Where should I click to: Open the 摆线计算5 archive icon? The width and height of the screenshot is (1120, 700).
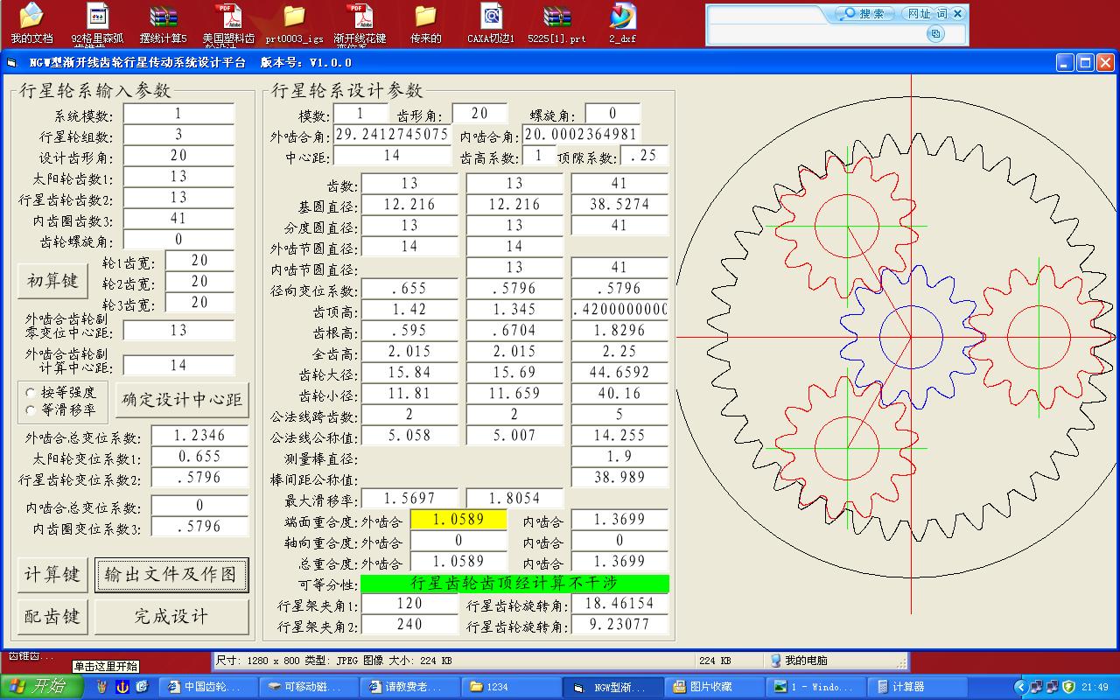point(164,23)
